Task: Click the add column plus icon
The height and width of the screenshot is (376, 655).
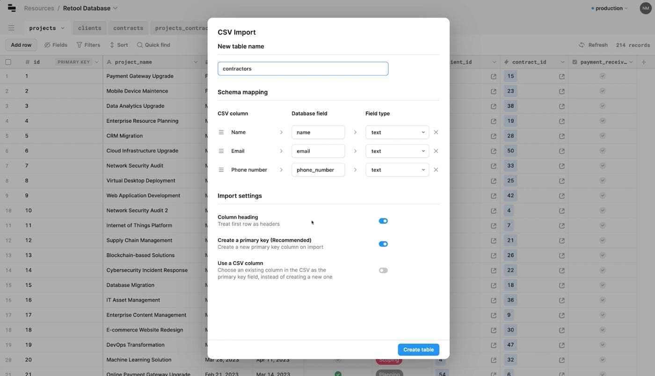Action: click(x=644, y=62)
